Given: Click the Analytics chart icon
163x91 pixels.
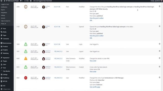Looking at the screenshot, I should pos(2,50).
